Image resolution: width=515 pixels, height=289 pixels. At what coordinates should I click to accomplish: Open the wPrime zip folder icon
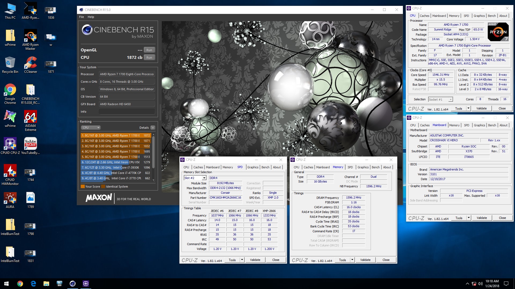(10, 38)
